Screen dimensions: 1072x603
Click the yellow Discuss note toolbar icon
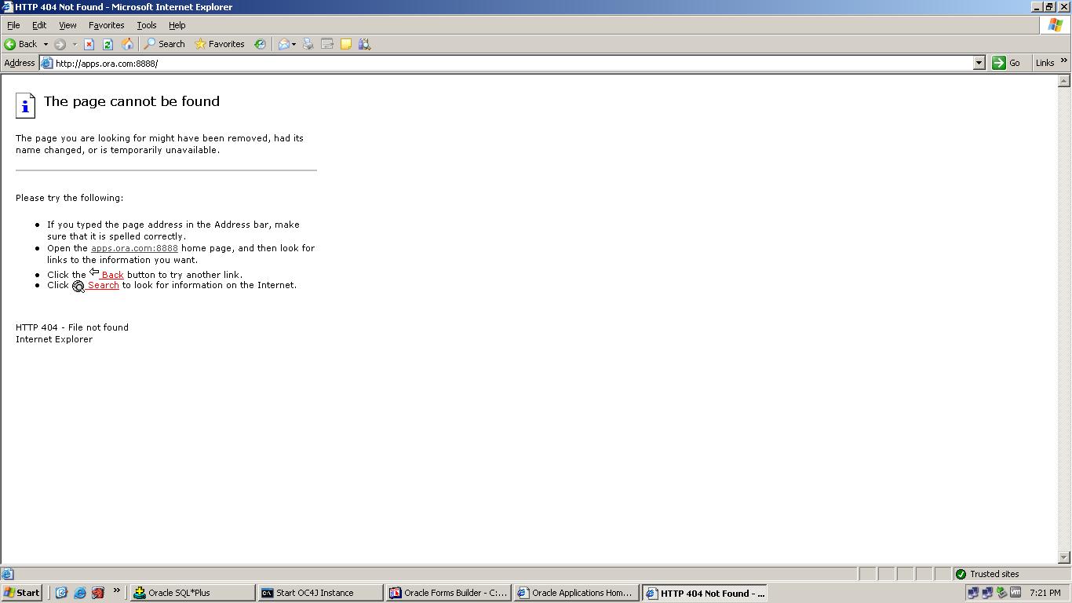click(x=345, y=44)
